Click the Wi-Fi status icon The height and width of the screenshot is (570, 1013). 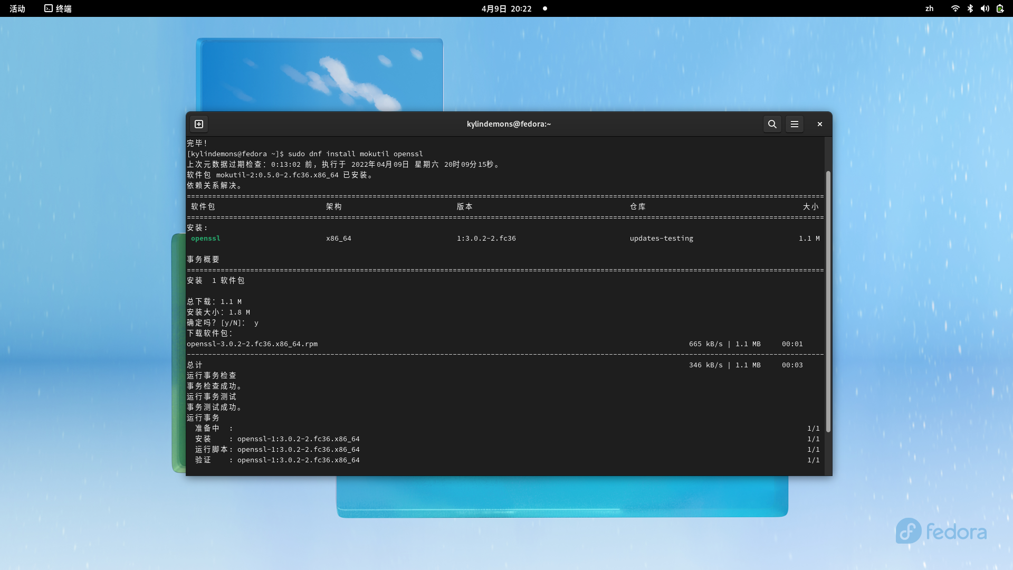[955, 8]
